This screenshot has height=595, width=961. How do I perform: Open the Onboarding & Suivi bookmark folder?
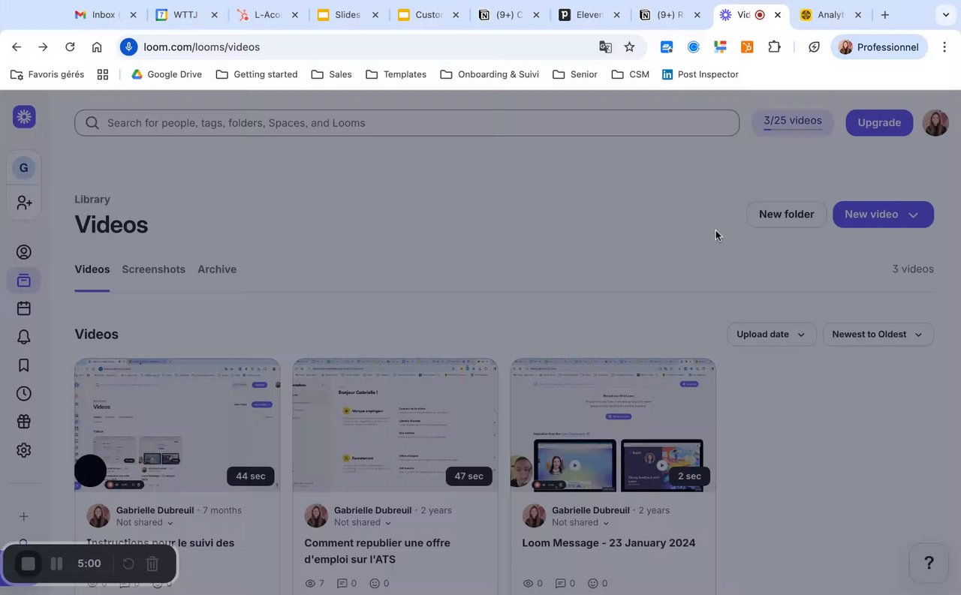[x=490, y=74]
